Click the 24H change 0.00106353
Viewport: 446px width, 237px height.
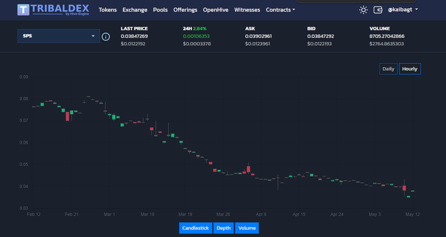point(196,37)
